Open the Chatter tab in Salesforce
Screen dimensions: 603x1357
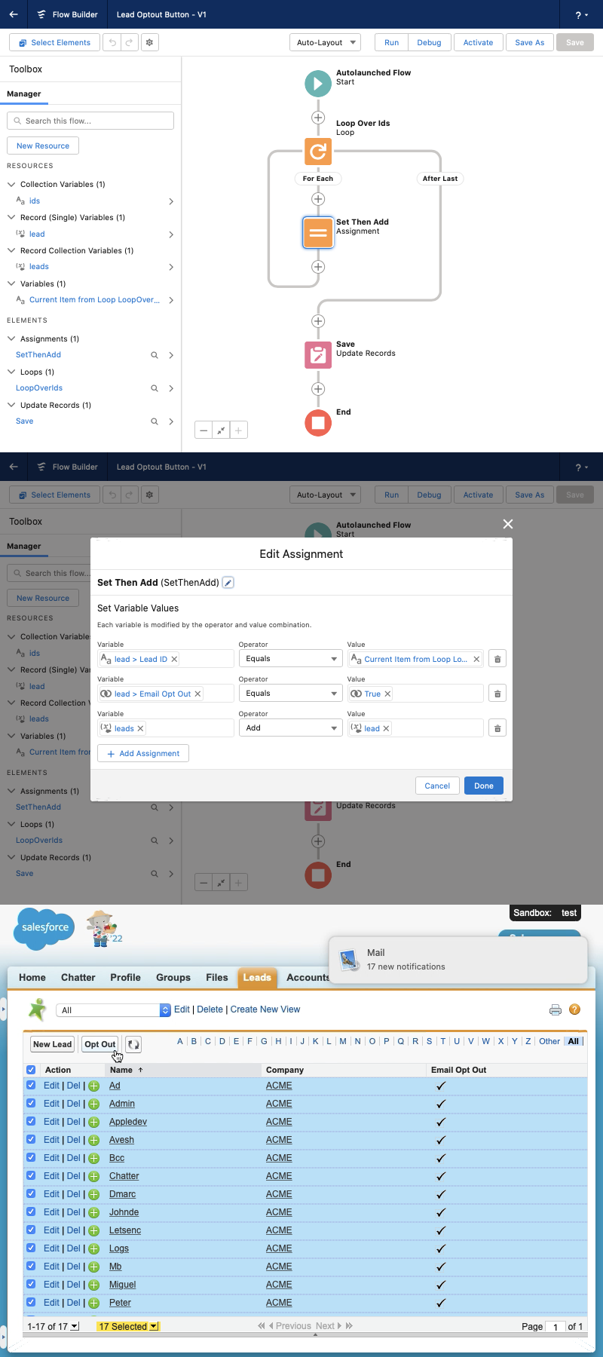[78, 978]
